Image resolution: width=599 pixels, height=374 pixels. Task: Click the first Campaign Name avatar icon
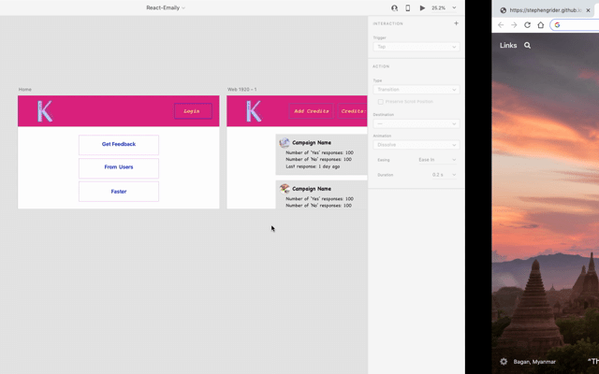[285, 142]
